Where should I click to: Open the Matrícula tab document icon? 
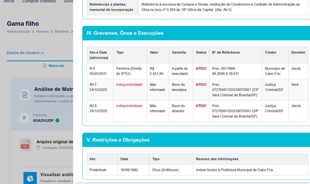point(45,66)
